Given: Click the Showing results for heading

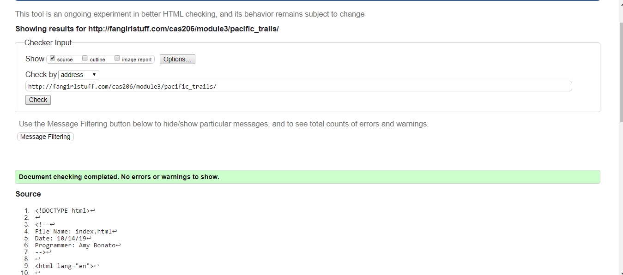Looking at the screenshot, I should coord(147,29).
